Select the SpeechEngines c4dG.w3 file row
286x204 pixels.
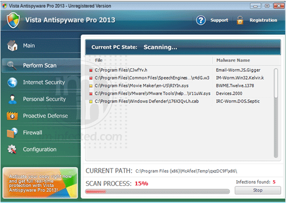click(152, 78)
